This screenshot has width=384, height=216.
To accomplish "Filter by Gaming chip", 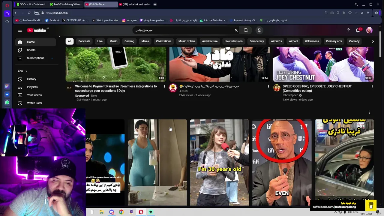I will pyautogui.click(x=129, y=41).
